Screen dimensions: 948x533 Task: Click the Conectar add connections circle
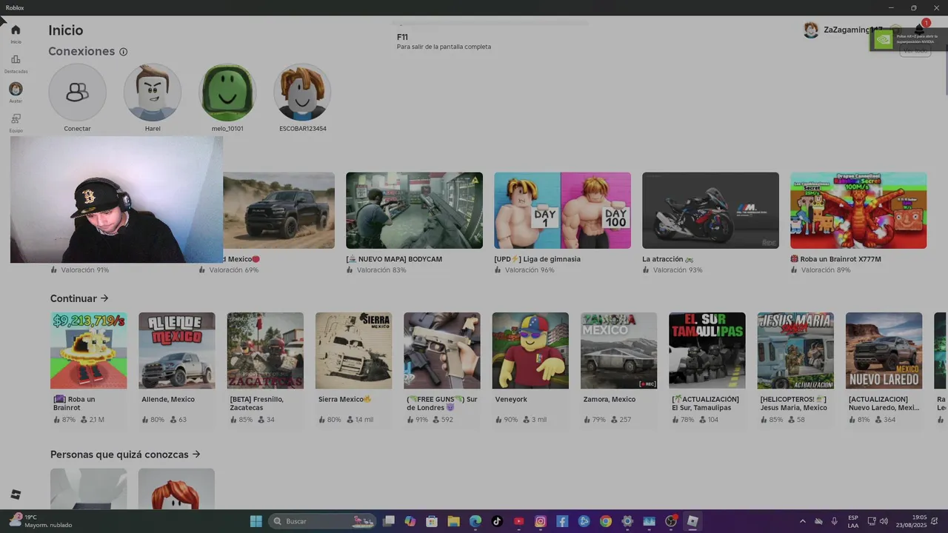coord(77,92)
